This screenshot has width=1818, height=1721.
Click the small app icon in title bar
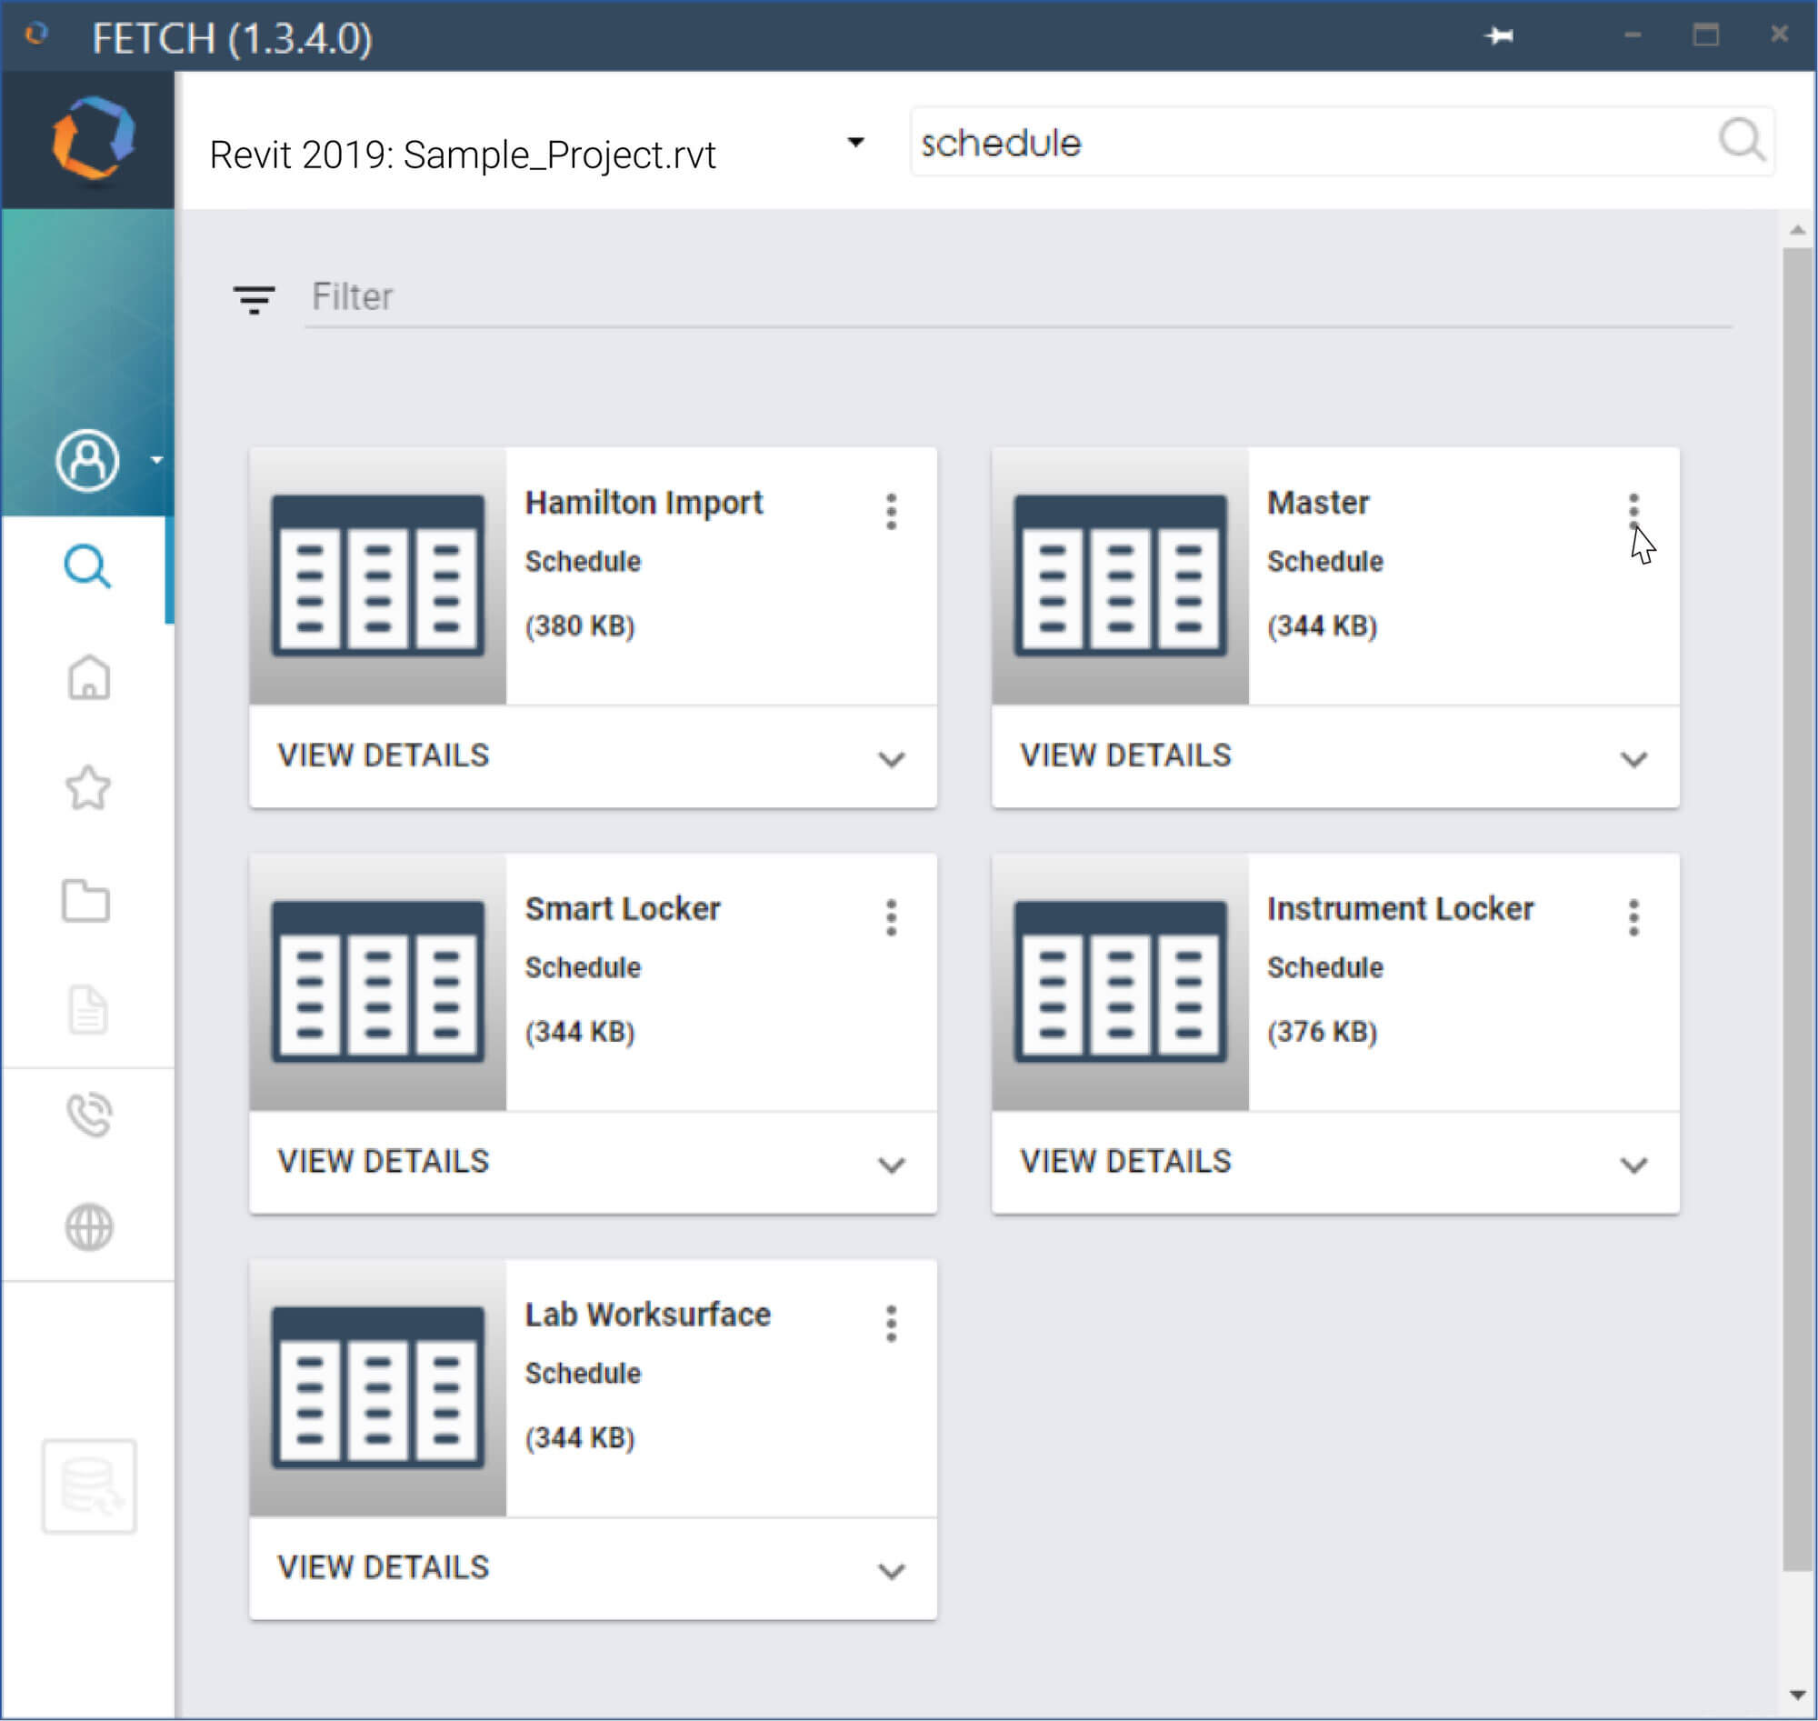(36, 34)
